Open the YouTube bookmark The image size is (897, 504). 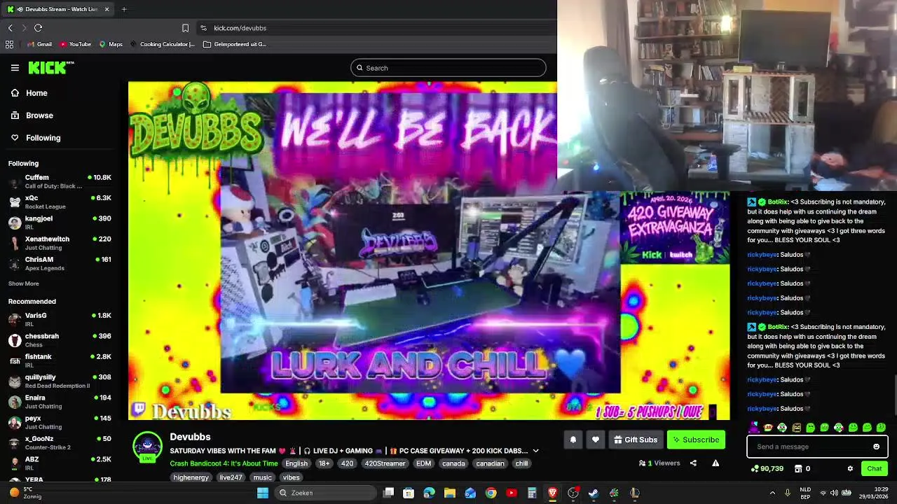pyautogui.click(x=75, y=44)
